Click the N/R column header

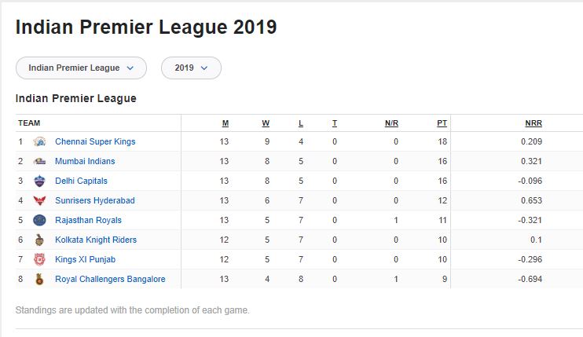tap(391, 123)
